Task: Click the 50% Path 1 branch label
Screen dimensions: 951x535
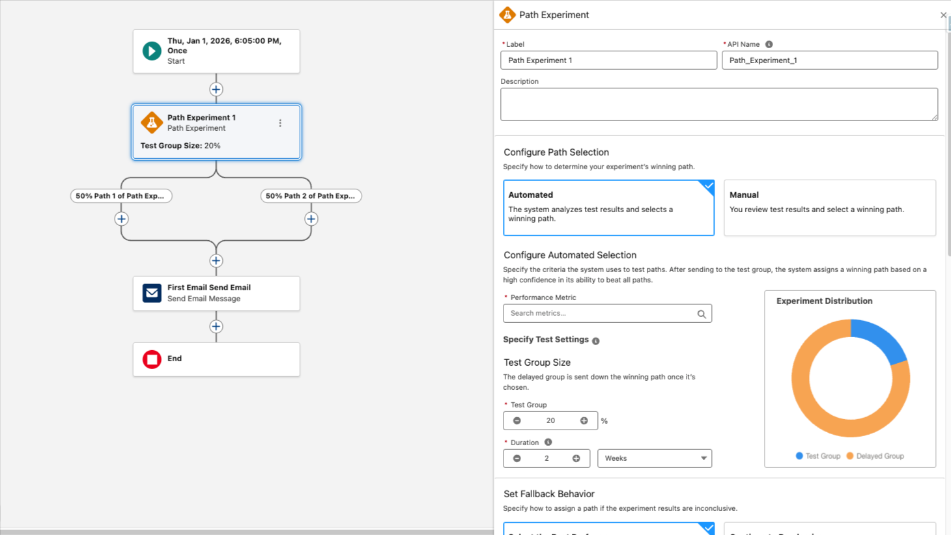Action: (121, 196)
